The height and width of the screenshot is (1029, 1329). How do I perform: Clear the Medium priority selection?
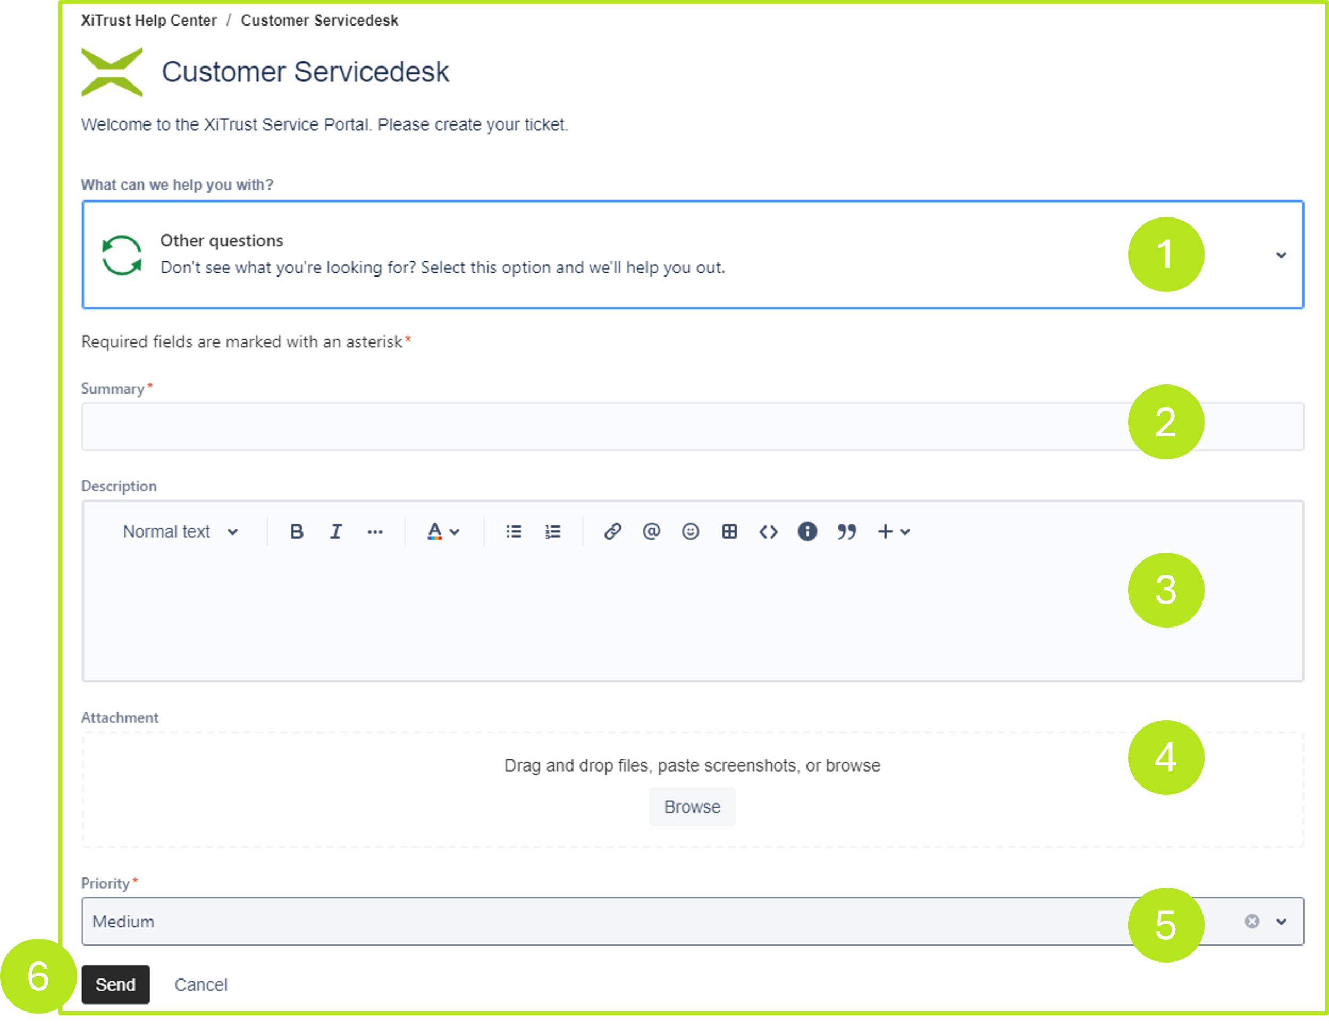click(1252, 921)
